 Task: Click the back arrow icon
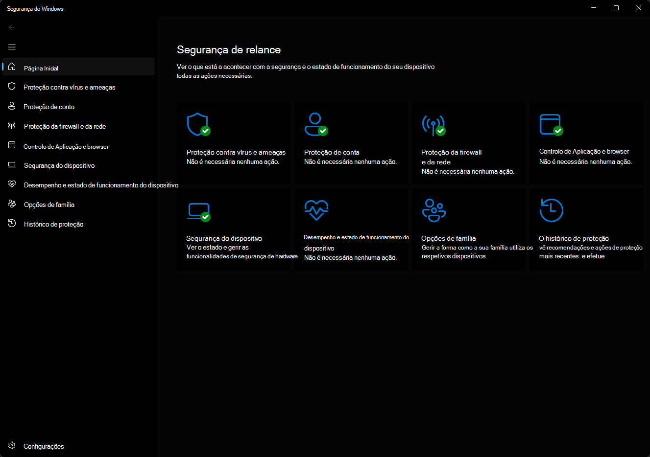coord(12,27)
